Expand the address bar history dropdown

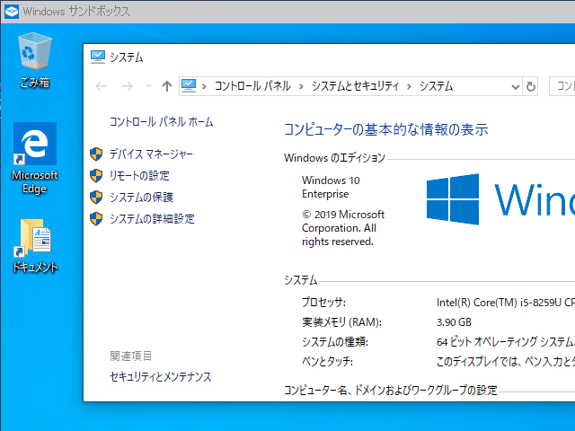(x=514, y=86)
